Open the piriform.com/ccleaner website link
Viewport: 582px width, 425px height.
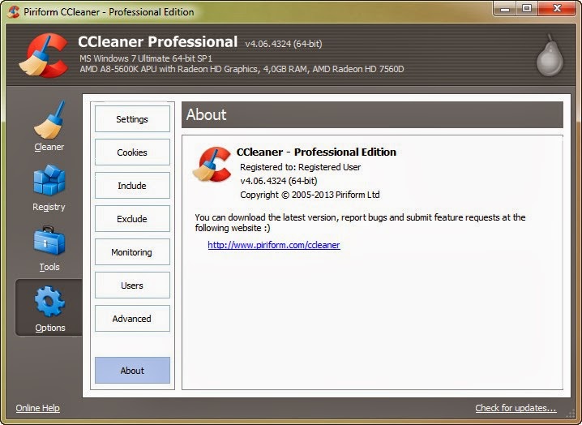(x=274, y=245)
